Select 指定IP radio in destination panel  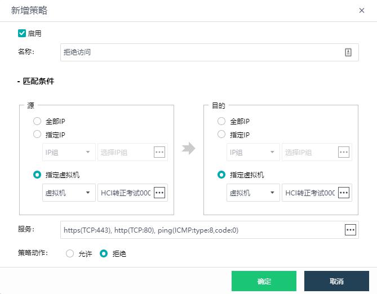point(221,135)
